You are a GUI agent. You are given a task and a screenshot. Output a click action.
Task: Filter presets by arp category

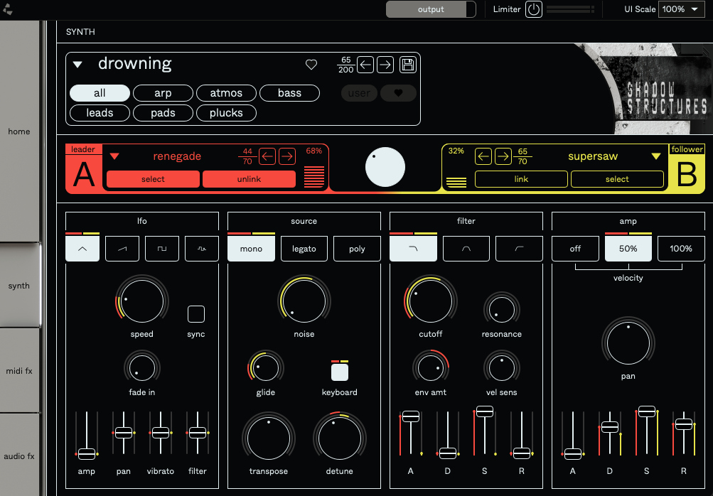(163, 93)
